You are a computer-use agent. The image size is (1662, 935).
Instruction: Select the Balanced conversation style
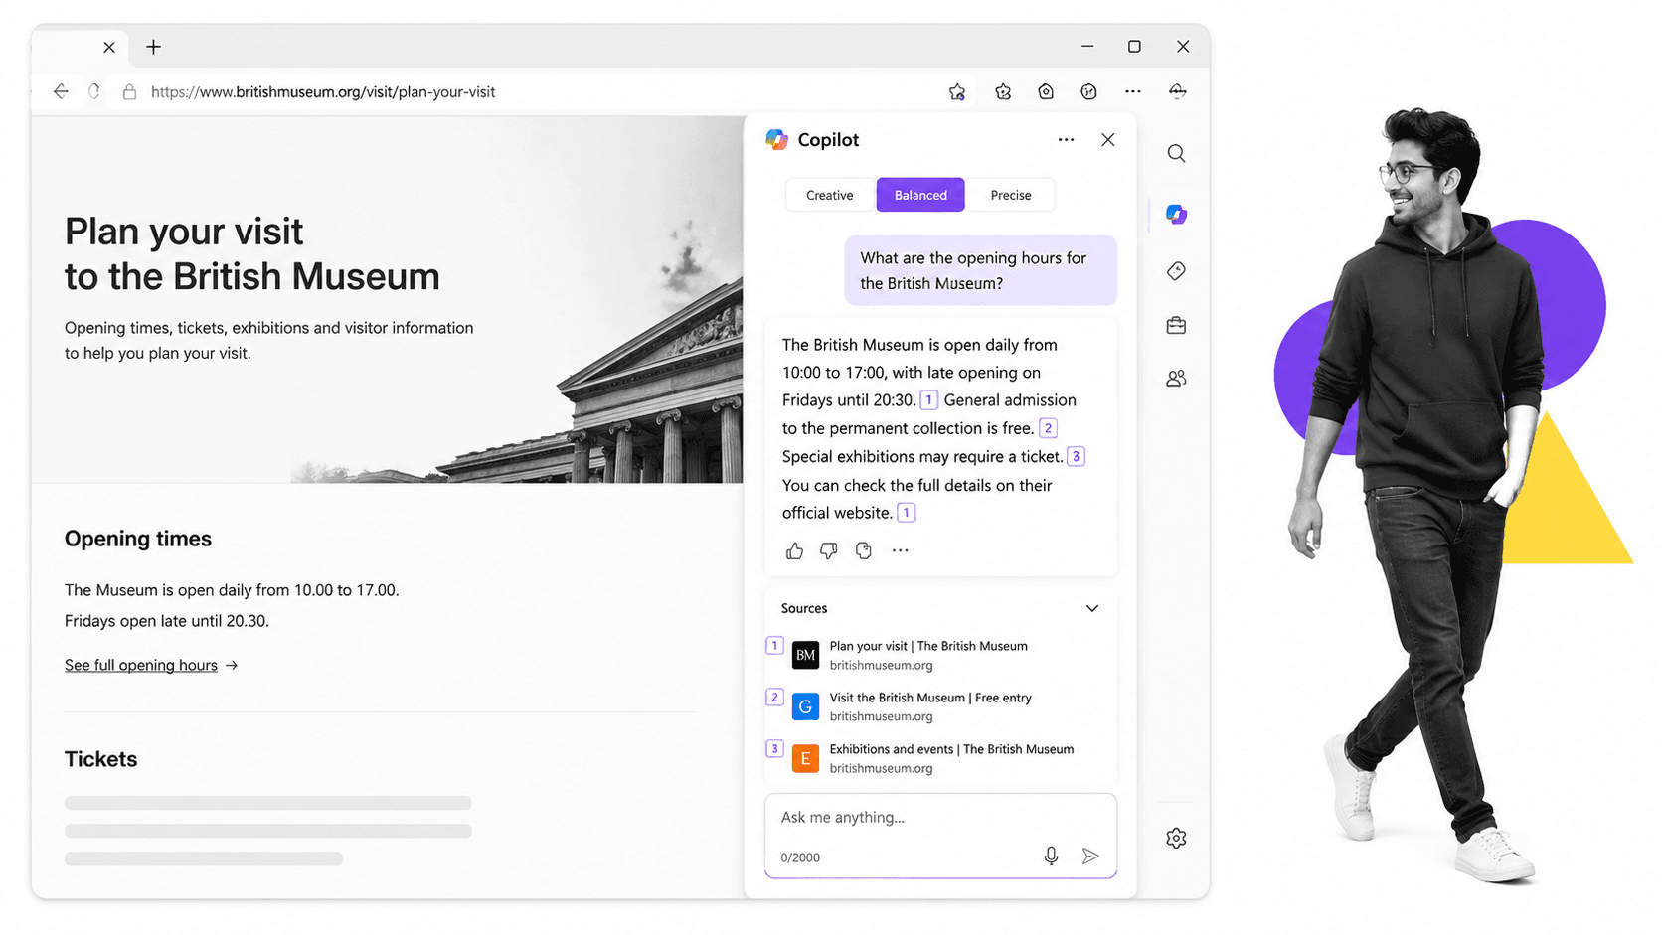click(920, 195)
